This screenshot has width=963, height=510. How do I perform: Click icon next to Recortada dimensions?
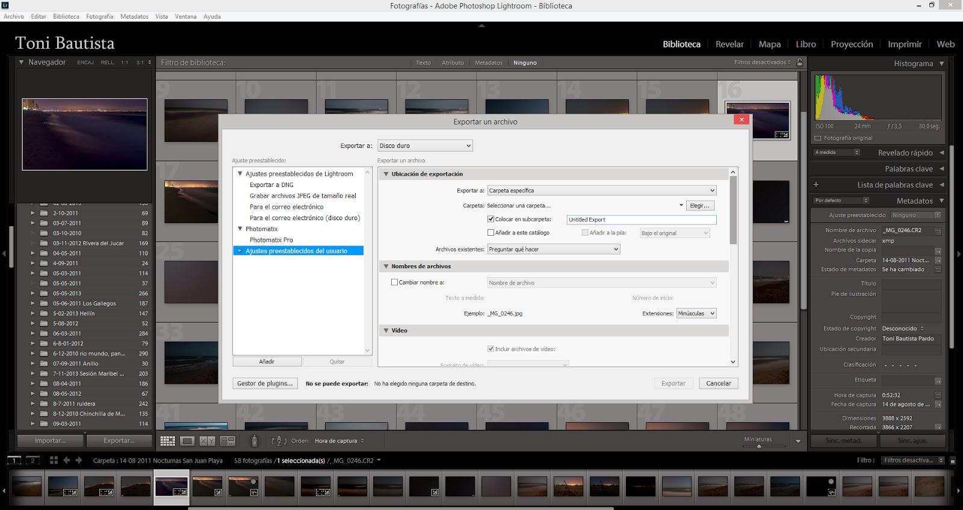(938, 427)
